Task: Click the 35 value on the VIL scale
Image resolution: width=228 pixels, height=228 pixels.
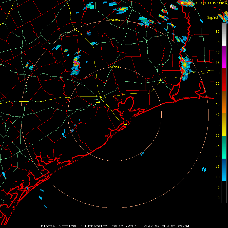Action: 218,125
